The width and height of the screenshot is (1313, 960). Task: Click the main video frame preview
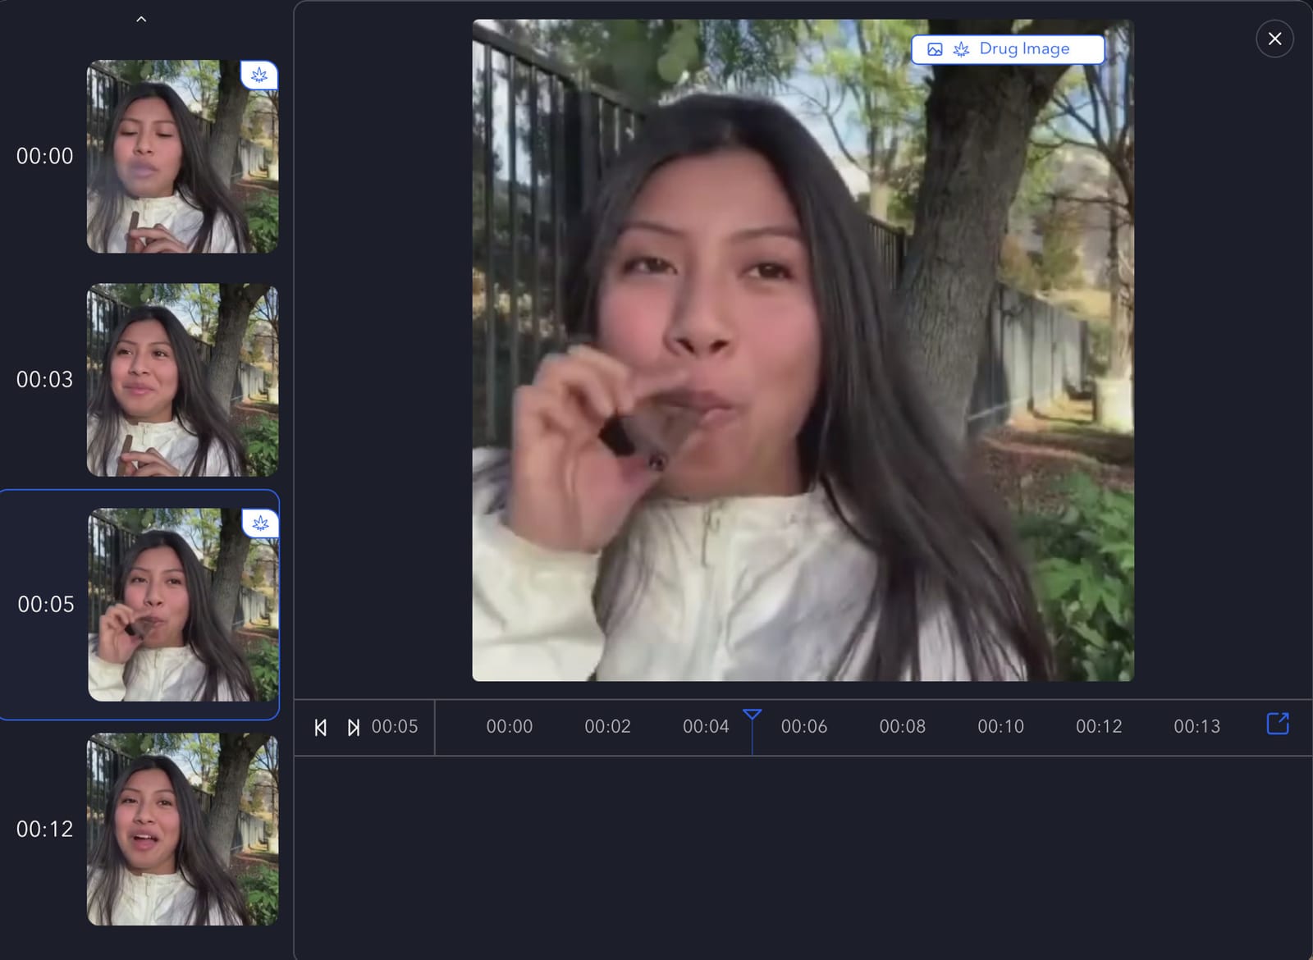pyautogui.click(x=803, y=350)
